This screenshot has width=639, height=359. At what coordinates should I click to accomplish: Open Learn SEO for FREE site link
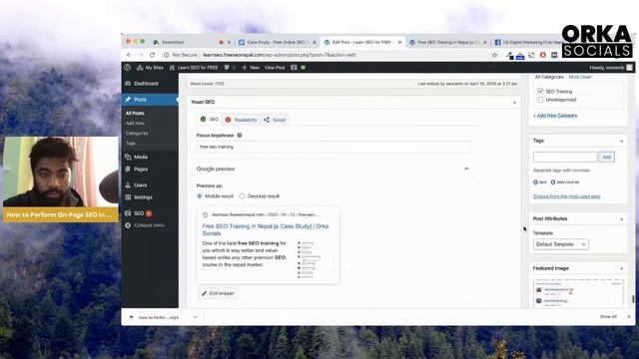pyautogui.click(x=194, y=68)
